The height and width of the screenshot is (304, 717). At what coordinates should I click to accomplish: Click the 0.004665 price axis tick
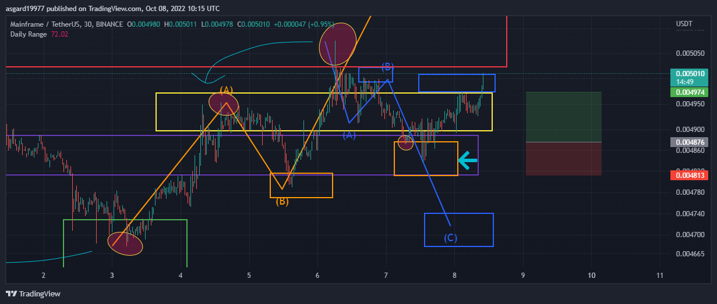point(691,254)
